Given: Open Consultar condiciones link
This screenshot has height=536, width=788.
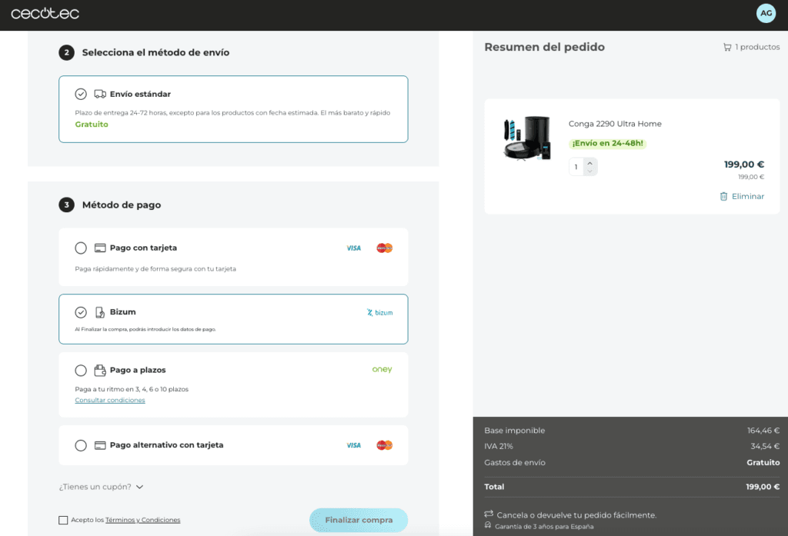Looking at the screenshot, I should tap(110, 400).
